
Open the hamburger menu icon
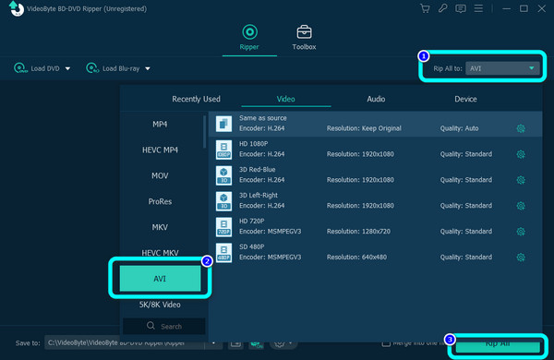[x=478, y=8]
